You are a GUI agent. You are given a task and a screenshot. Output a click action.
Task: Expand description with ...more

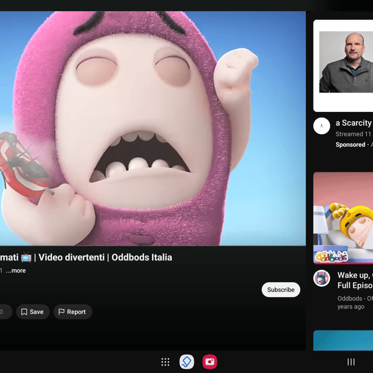[x=16, y=270]
